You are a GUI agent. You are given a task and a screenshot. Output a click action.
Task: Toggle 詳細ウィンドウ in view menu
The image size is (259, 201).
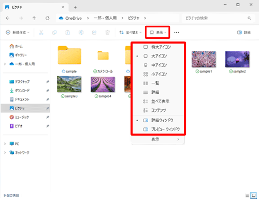coord(158,120)
